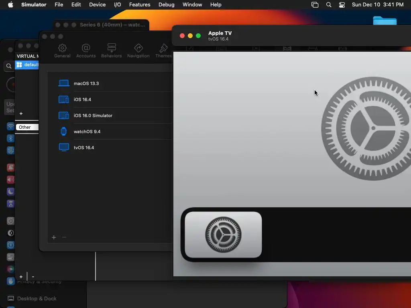Open the Device menu

(x=97, y=5)
